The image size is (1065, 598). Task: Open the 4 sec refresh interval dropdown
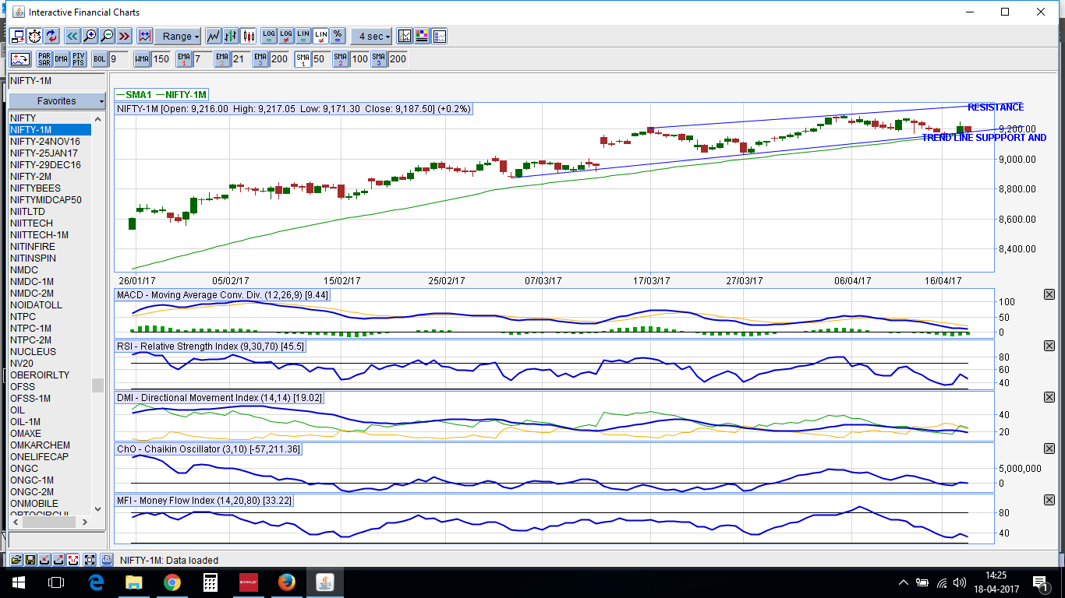(x=371, y=36)
